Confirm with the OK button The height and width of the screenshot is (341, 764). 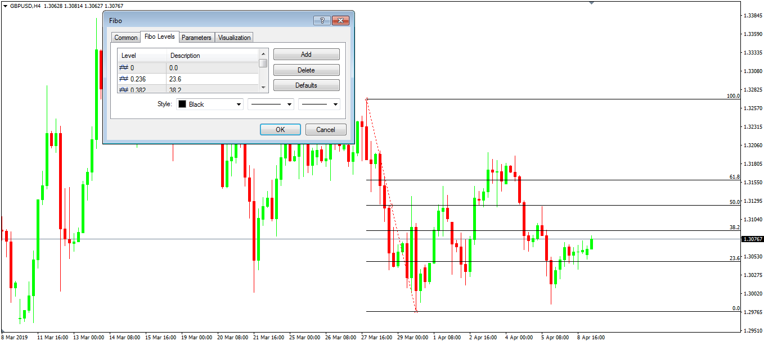click(280, 130)
